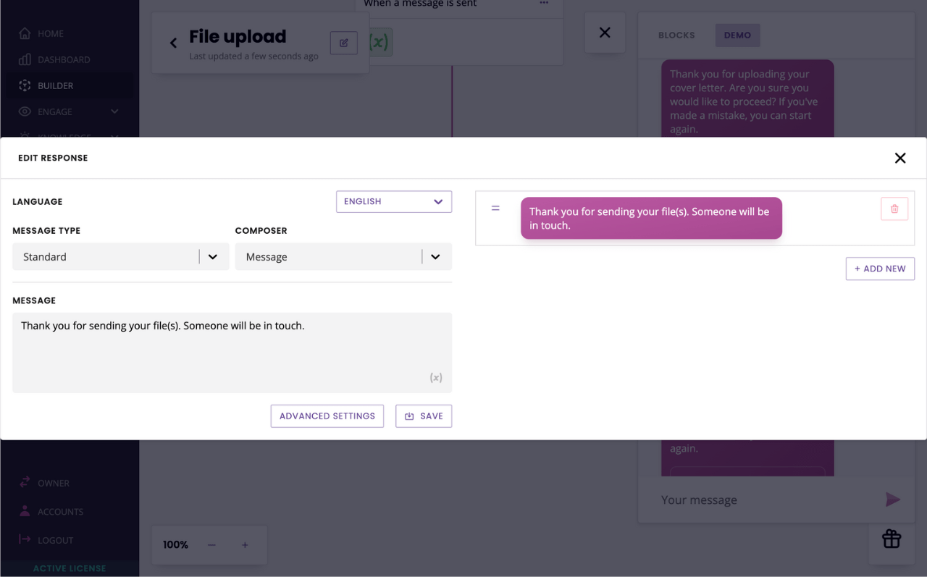Screen dimensions: 927x577
Task: Click the gift icon at bottom right
Action: (x=891, y=539)
